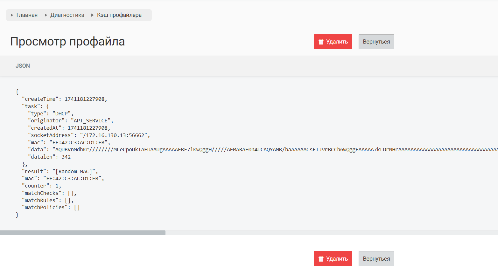Click the trash icon in the top Удалить button
This screenshot has width=498, height=280.
321,42
